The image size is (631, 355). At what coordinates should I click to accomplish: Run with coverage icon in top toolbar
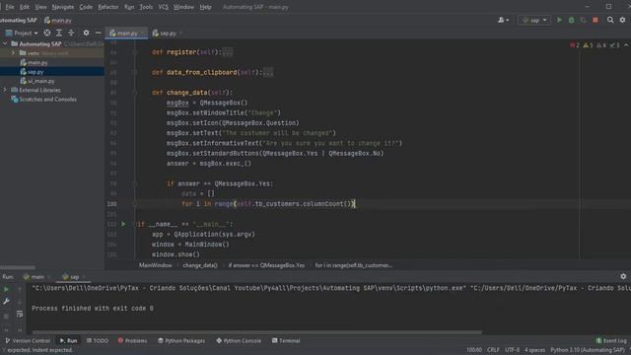point(584,20)
